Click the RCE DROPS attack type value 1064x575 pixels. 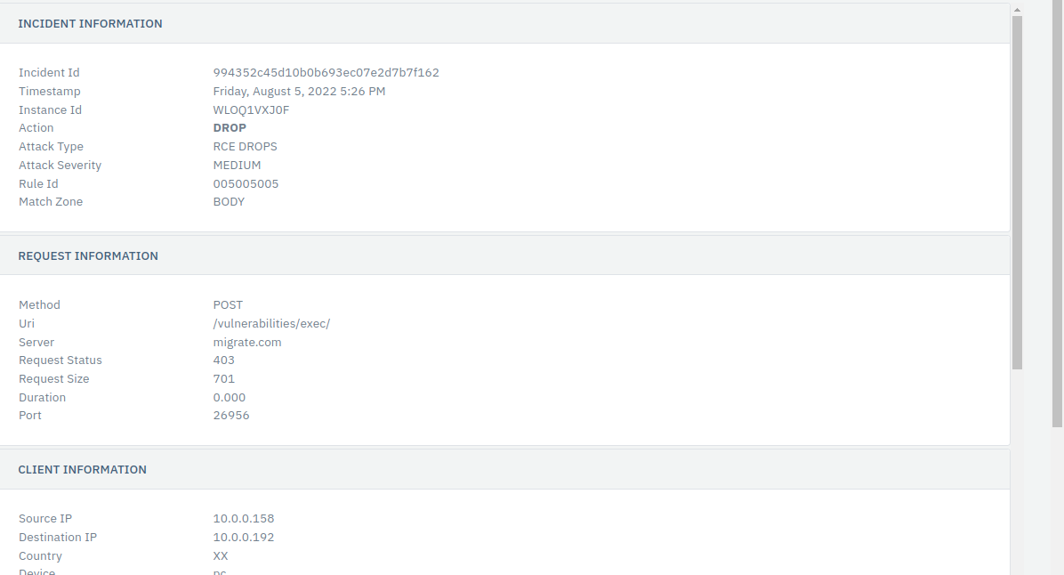click(x=245, y=147)
